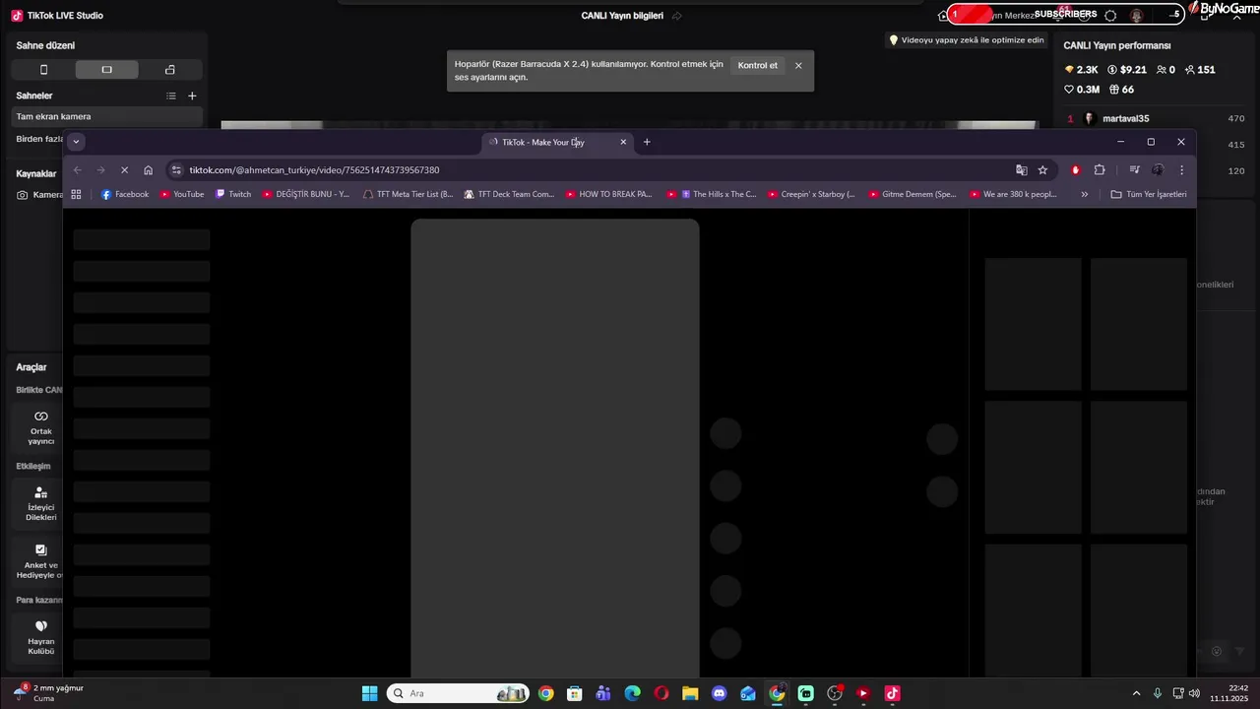This screenshot has width=1260, height=709.
Task: Open the red extension icon
Action: 1075,170
